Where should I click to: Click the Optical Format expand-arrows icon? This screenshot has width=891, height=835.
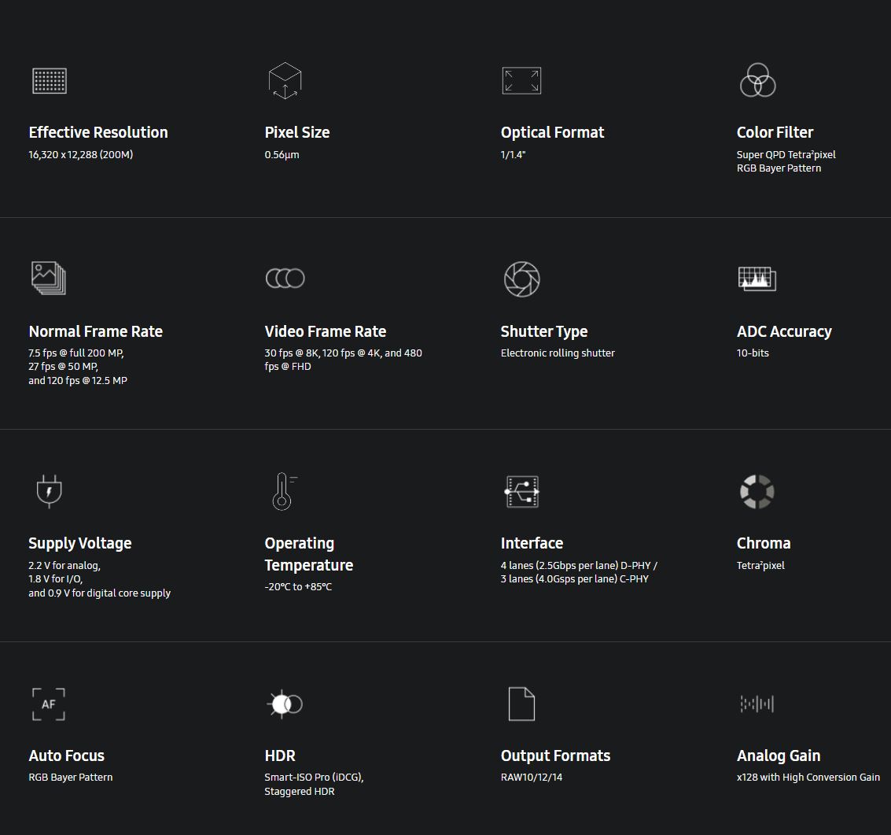pyautogui.click(x=521, y=81)
